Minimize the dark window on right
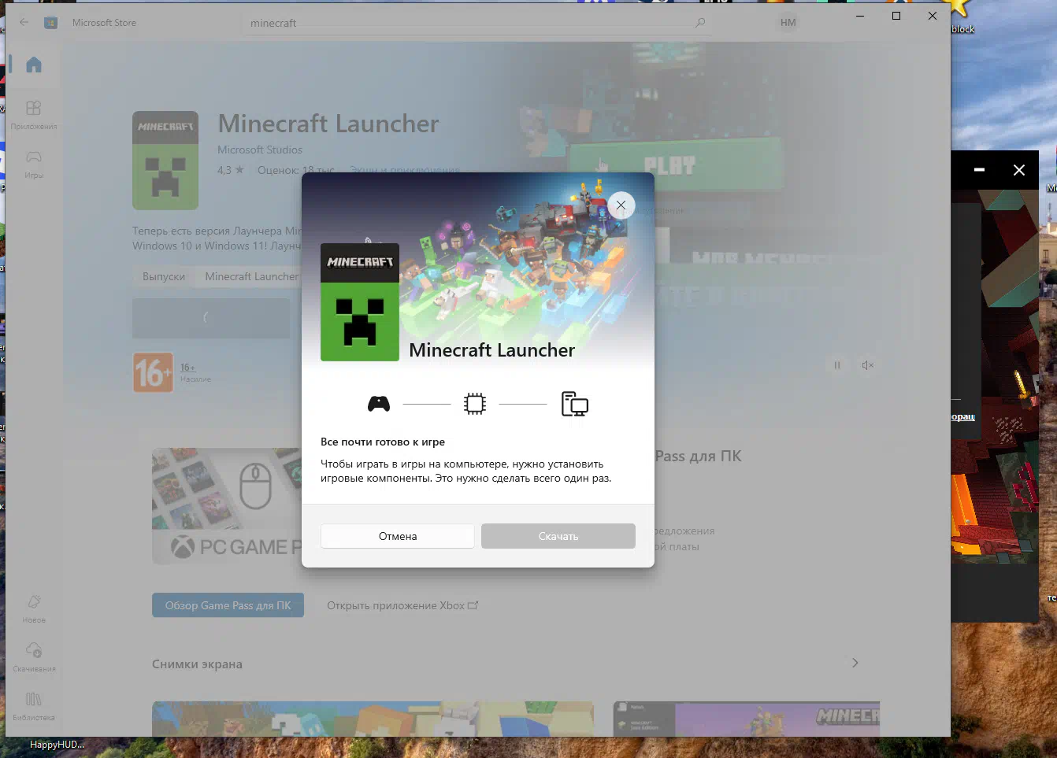Screen dimensions: 1057x758 [979, 170]
